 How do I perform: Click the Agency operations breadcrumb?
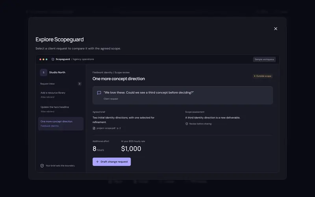83,59
